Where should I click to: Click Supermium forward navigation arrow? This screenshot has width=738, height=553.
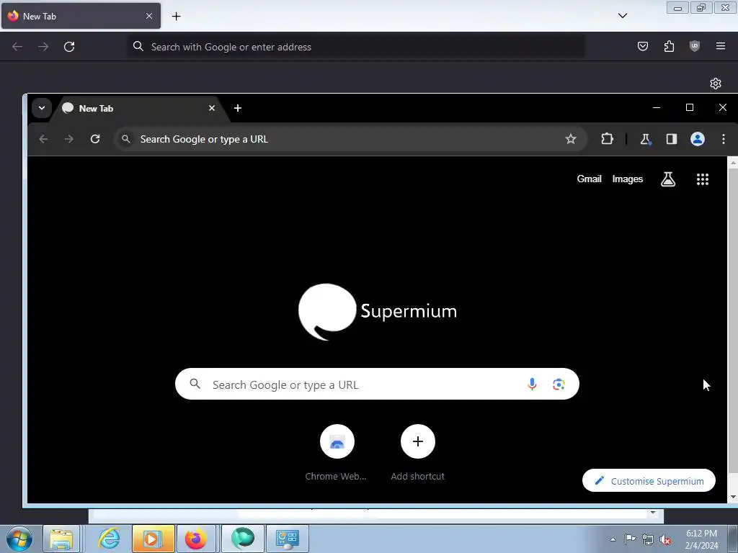click(x=69, y=139)
